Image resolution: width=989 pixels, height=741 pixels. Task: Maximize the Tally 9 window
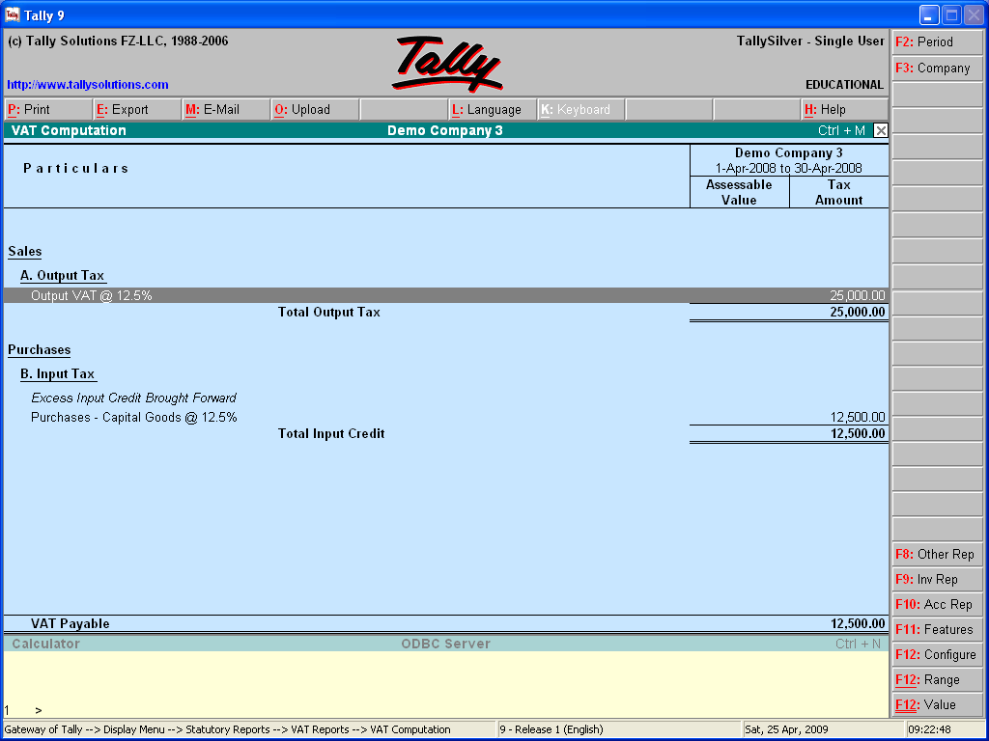pos(951,15)
